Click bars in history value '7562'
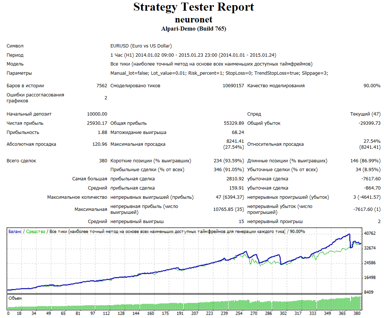The width and height of the screenshot is (384, 318). (102, 86)
